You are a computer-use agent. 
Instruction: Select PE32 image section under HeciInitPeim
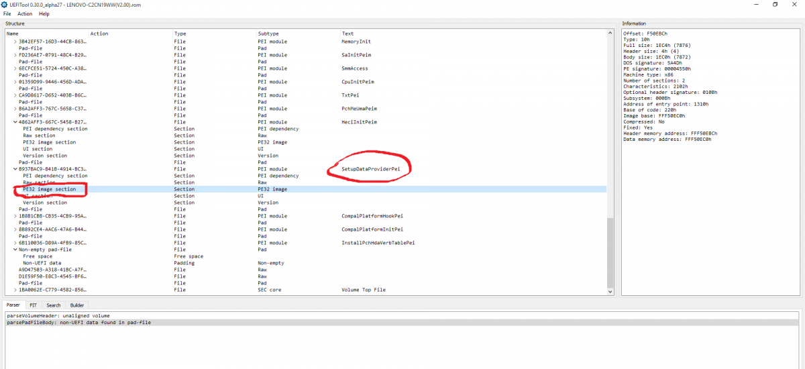(x=49, y=142)
